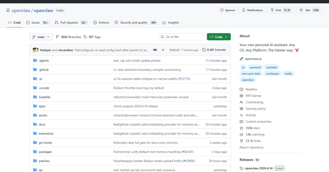Click the feiskyer avatar images

click(35, 50)
